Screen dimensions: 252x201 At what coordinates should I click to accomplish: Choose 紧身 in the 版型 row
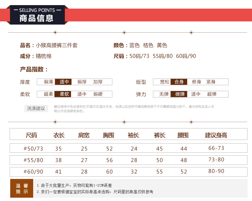pos(211,82)
